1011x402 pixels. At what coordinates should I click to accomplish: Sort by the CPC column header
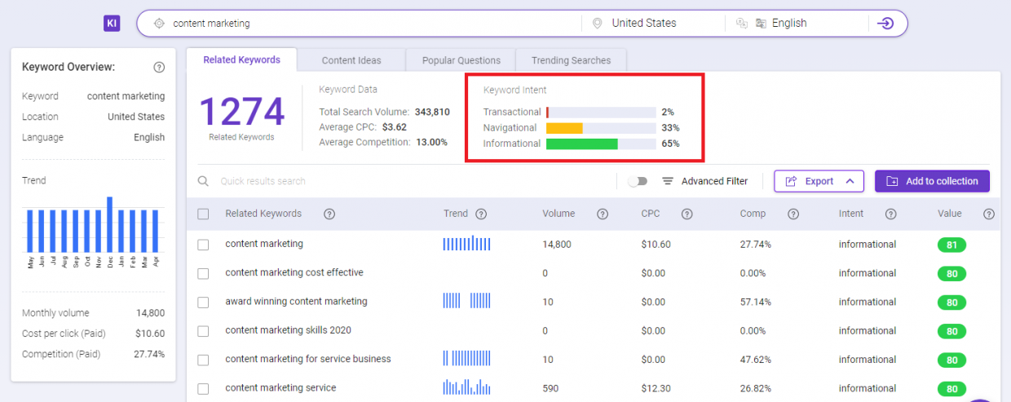pyautogui.click(x=651, y=214)
